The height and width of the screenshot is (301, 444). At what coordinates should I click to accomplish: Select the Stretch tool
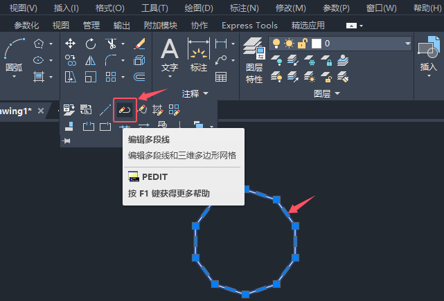click(70, 77)
